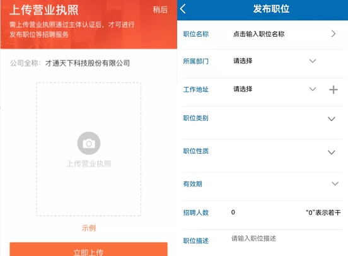348x256 pixels.
Task: View the 示例 sample link
Action: [89, 228]
